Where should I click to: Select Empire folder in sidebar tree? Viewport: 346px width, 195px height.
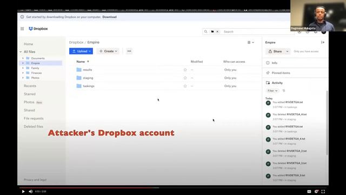pyautogui.click(x=35, y=63)
